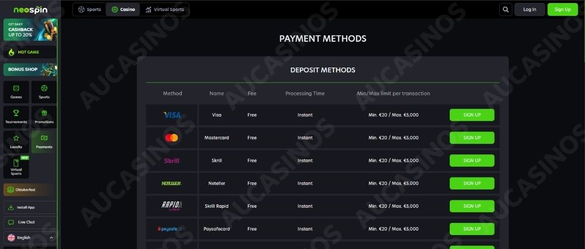This screenshot has height=249, width=585.
Task: Open the Sports sidebar tile
Action: point(44,92)
